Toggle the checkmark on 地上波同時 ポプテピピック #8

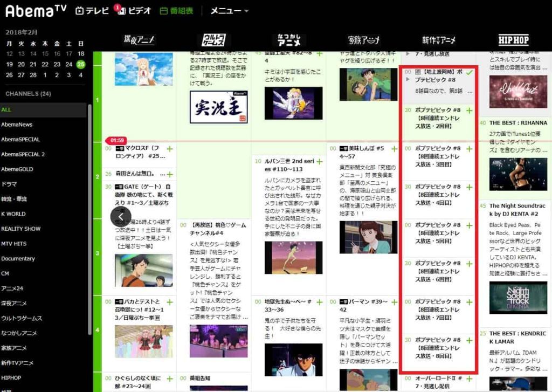[469, 73]
